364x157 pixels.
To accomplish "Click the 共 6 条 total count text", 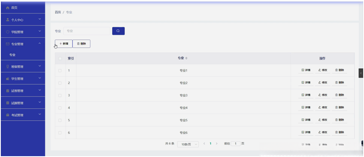I will point(170,144).
